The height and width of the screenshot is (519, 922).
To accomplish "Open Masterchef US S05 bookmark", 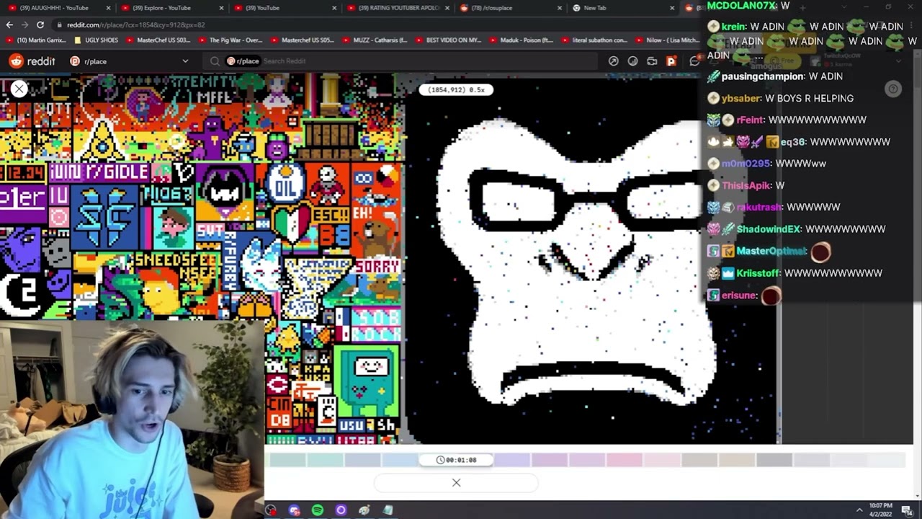I will tap(303, 40).
